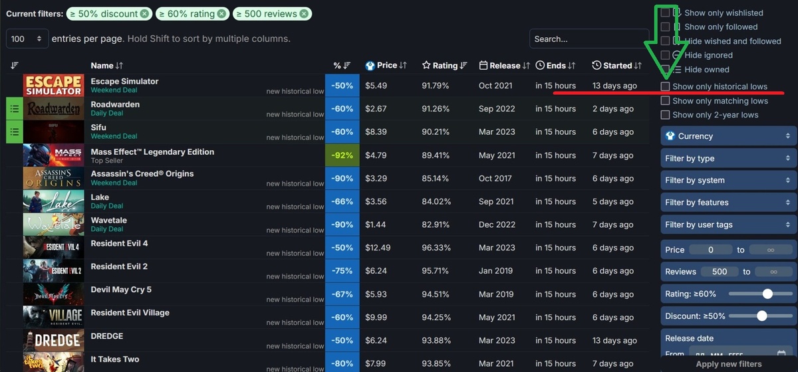This screenshot has height=372, width=798.
Task: Open the Devil May Cry 5 thumbnail
Action: pos(53,294)
